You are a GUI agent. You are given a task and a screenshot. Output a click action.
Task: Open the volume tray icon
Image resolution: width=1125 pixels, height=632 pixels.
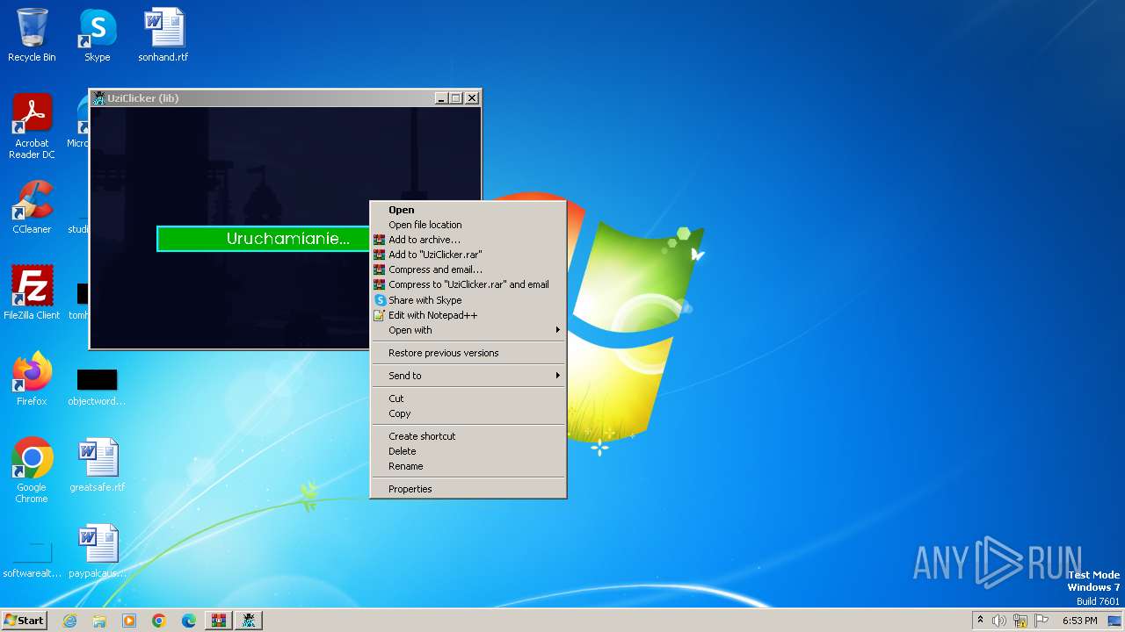click(x=999, y=621)
